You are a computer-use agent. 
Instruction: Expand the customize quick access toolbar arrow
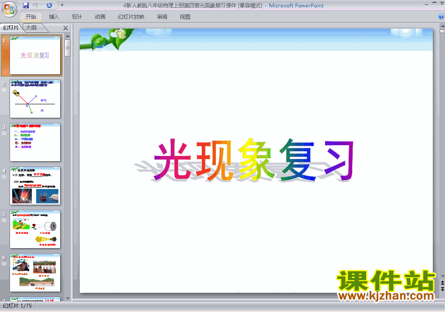tap(62, 5)
